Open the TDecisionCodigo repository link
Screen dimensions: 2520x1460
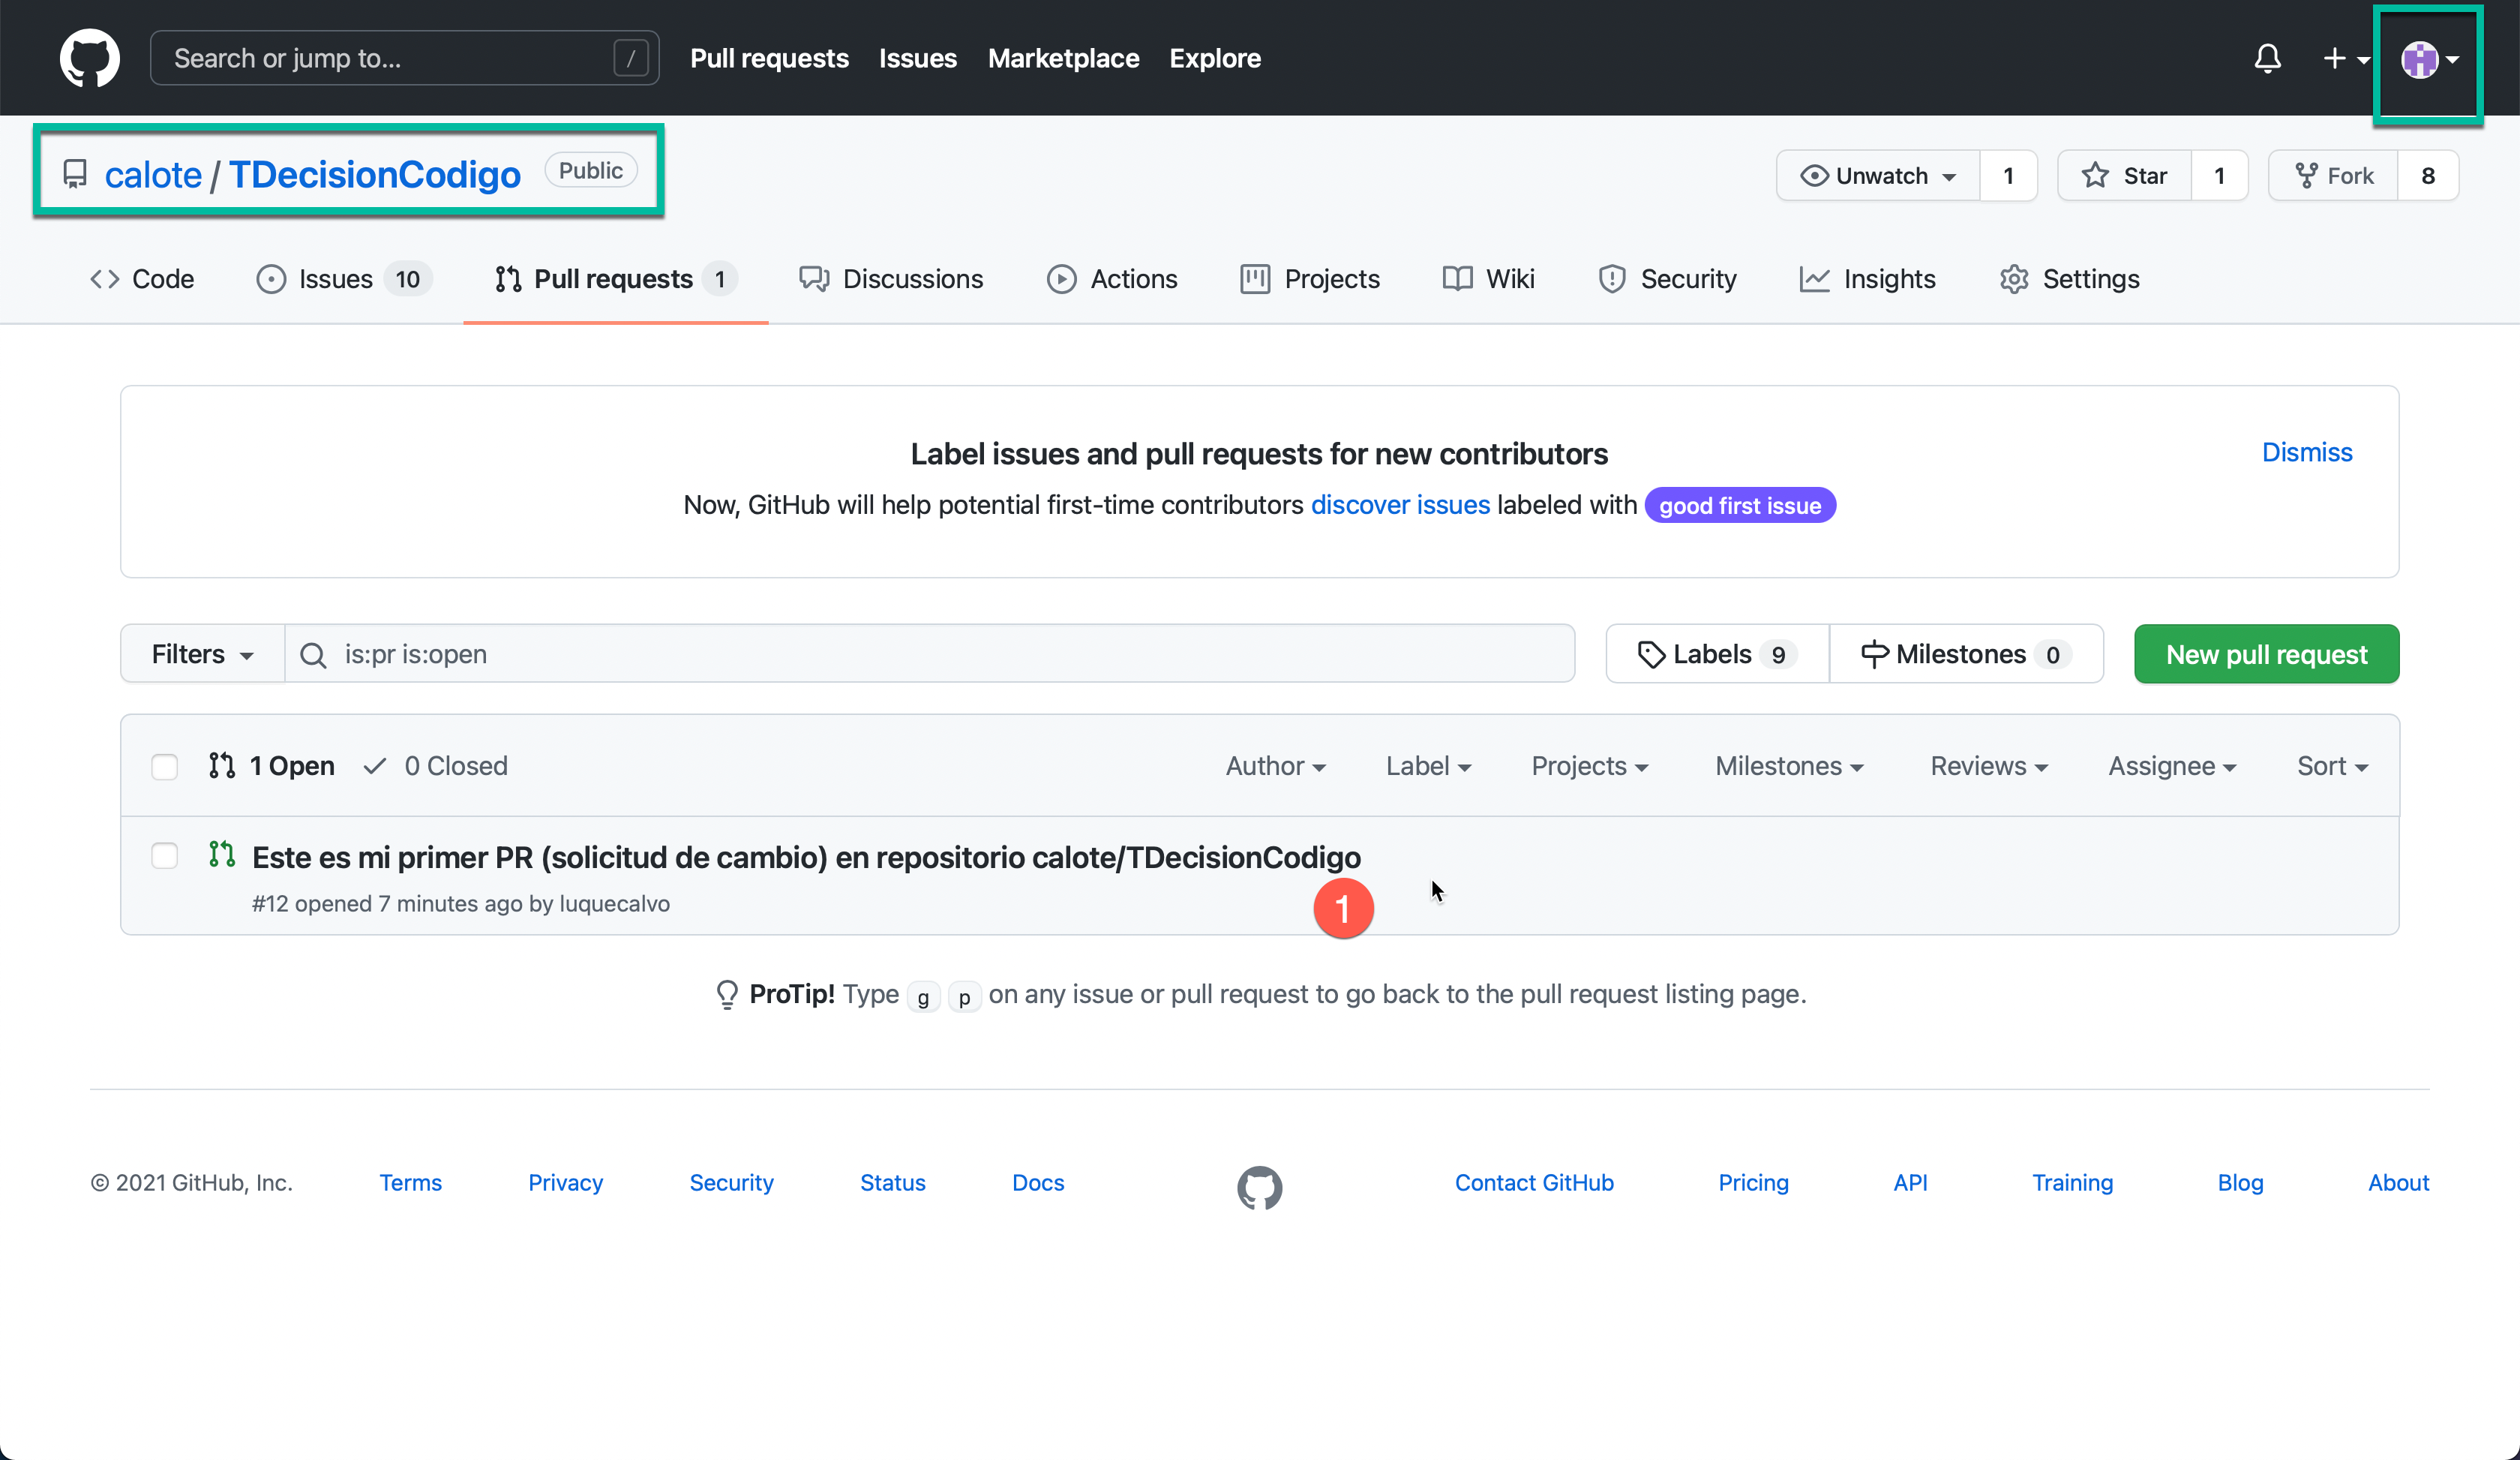(x=375, y=175)
